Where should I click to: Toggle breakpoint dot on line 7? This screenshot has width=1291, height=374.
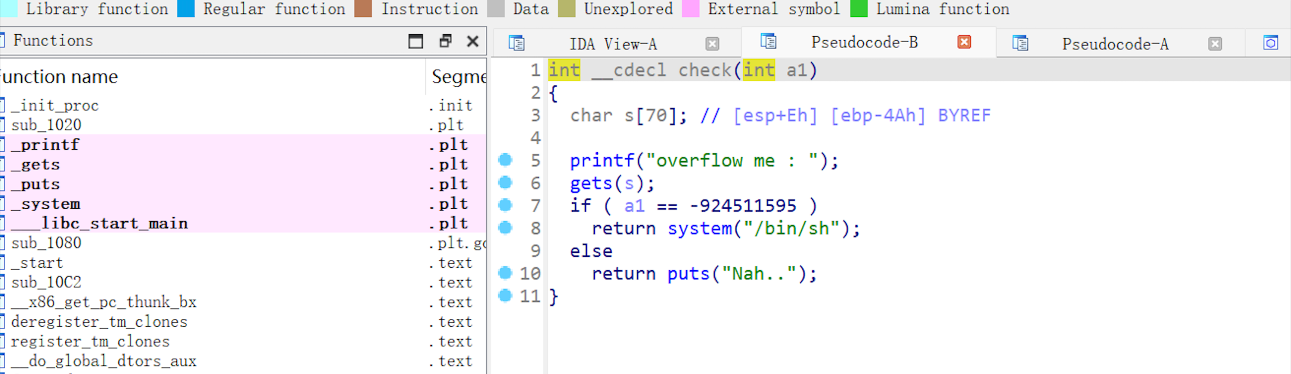[x=505, y=205]
